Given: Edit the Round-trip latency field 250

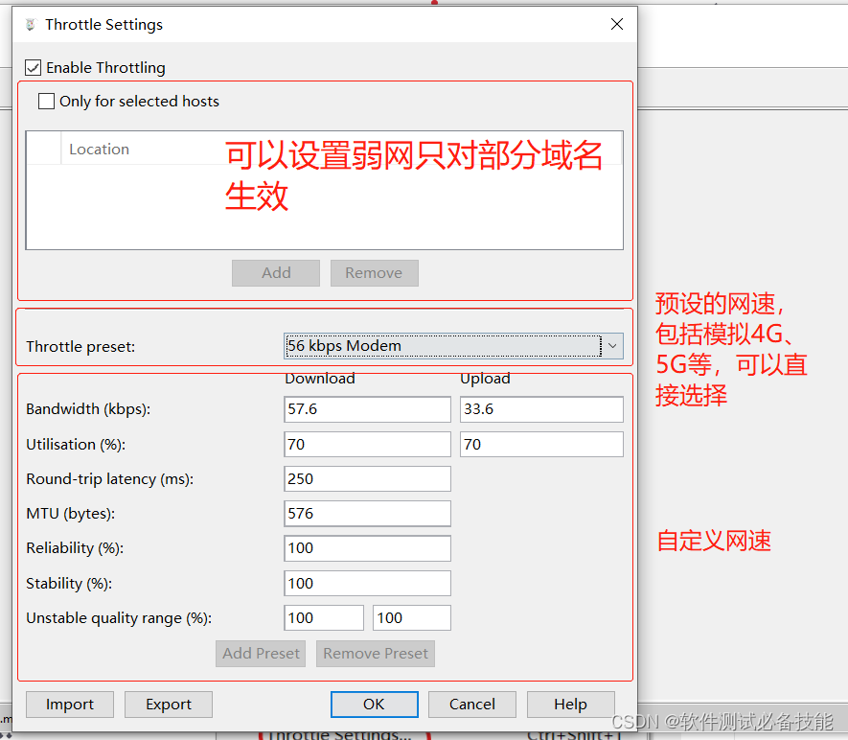Looking at the screenshot, I should click(x=367, y=478).
